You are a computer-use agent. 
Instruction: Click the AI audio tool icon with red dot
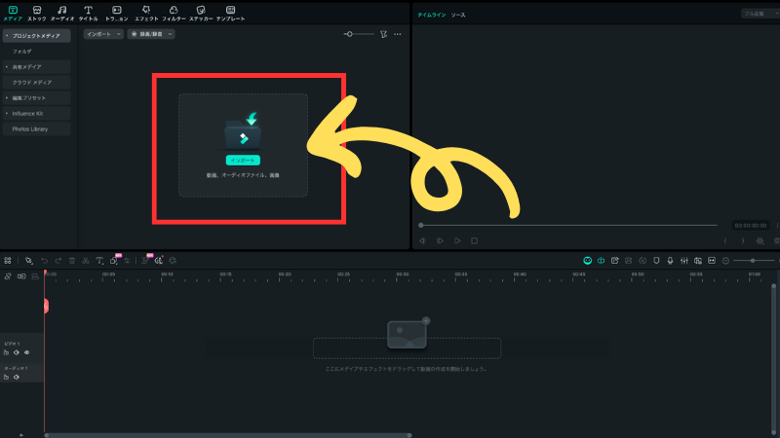tap(159, 260)
